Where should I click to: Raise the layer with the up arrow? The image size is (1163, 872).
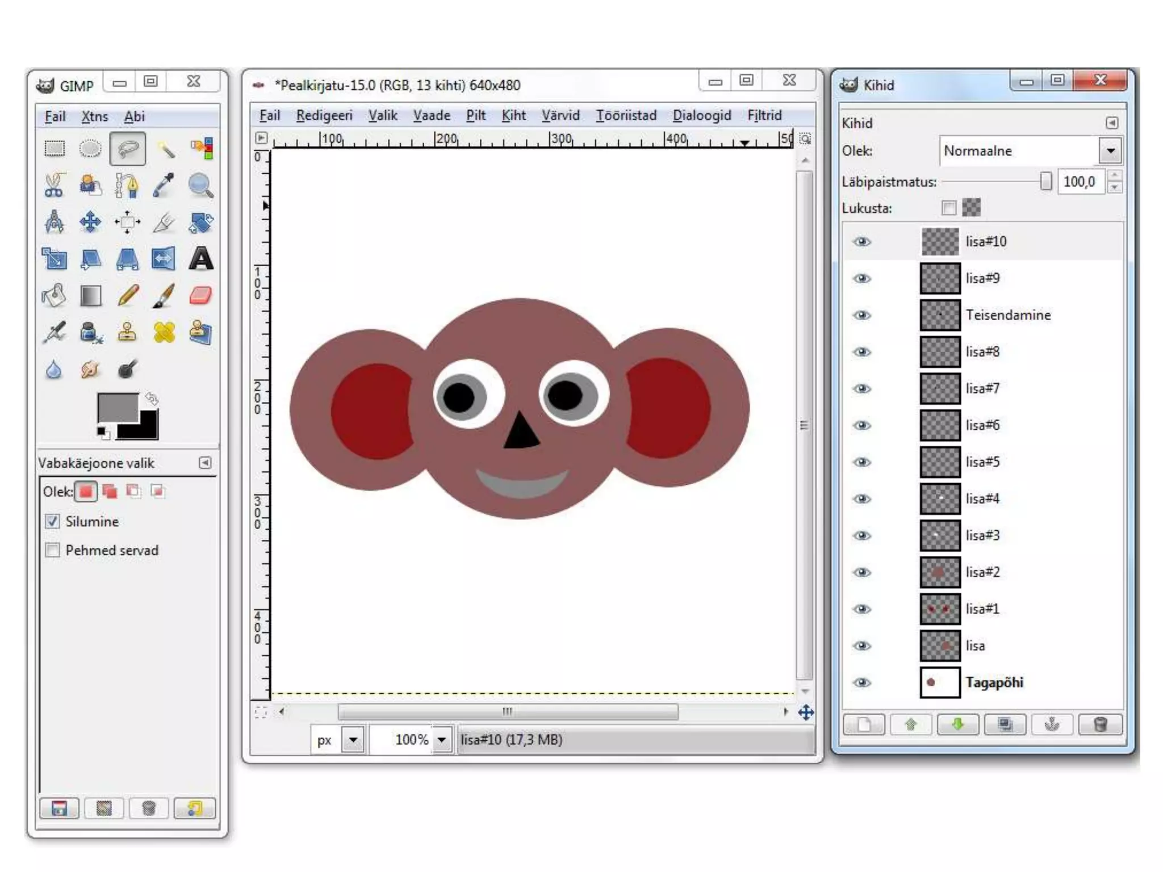pyautogui.click(x=911, y=725)
